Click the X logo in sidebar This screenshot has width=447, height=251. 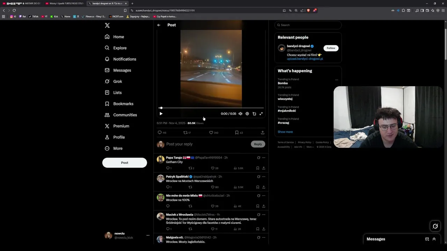tap(107, 25)
